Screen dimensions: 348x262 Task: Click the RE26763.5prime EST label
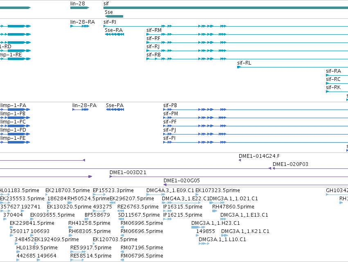pyautogui.click(x=138, y=207)
